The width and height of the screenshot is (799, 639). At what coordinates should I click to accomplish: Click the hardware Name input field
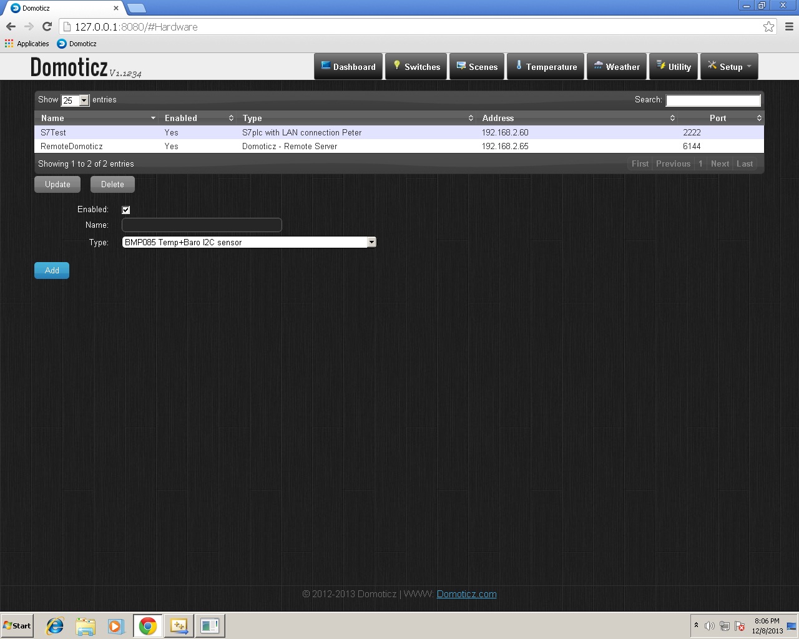pyautogui.click(x=202, y=225)
